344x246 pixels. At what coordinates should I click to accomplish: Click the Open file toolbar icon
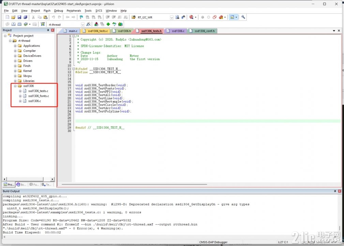[13, 17]
